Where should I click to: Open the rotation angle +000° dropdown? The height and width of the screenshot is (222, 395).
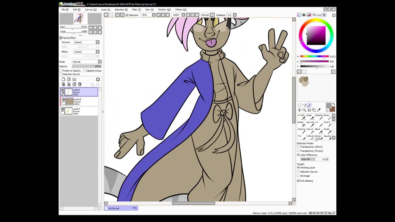[183, 15]
